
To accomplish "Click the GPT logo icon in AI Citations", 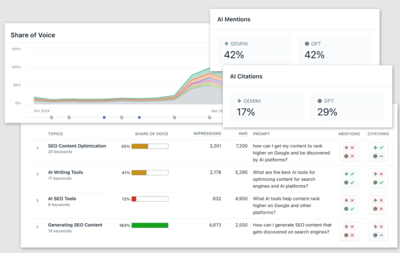I will click(320, 101).
